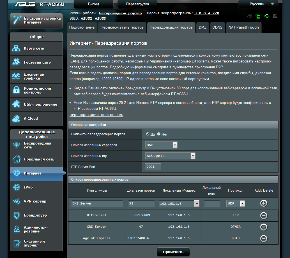Select Да to enable port forwarding
The width and height of the screenshot is (290, 258).
point(148,134)
